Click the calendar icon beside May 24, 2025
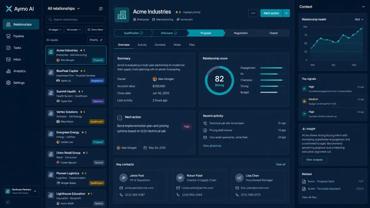Screen dimensions: 370x208 coord(145,148)
